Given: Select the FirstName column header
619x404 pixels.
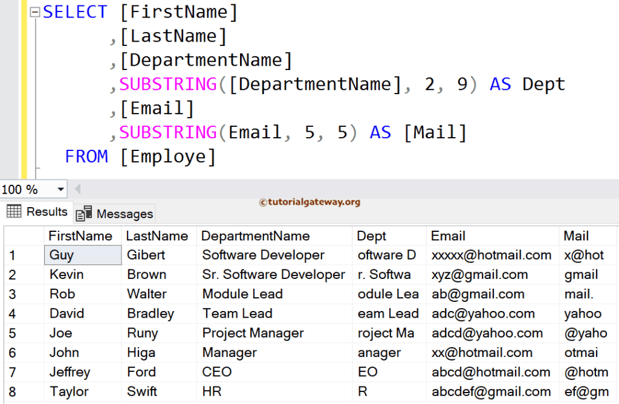Looking at the screenshot, I should pyautogui.click(x=83, y=236).
